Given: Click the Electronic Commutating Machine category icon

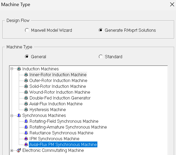Looking at the screenshot, I should click(x=19, y=151).
